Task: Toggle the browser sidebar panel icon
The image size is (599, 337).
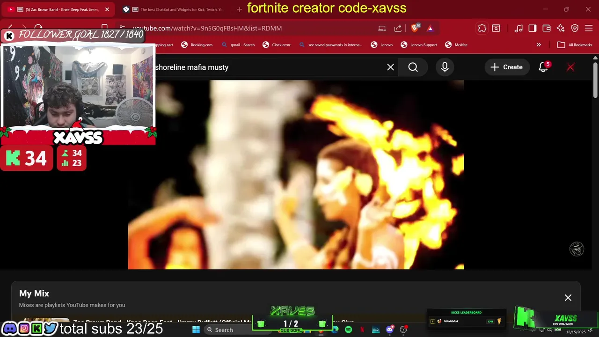Action: (533, 28)
